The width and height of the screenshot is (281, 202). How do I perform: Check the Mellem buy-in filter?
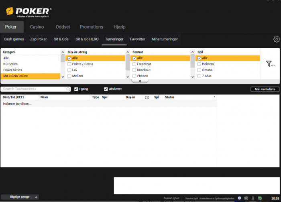[69, 76]
